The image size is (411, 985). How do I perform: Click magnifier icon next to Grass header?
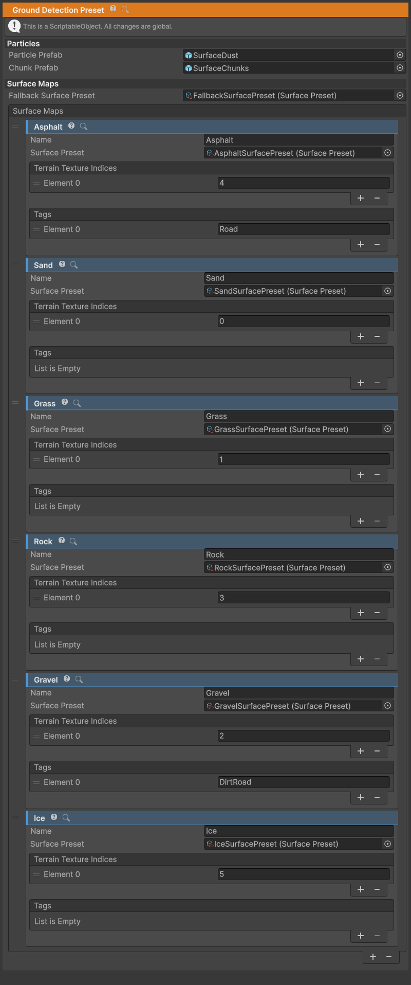[77, 403]
